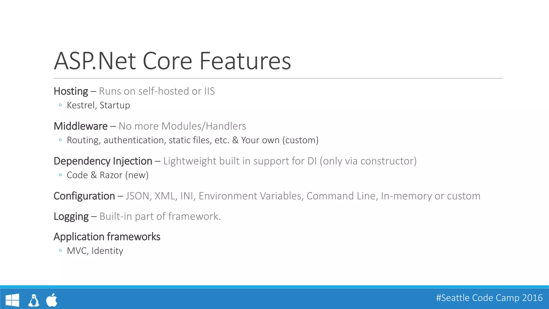The width and height of the screenshot is (549, 309).
Task: Click the text 'Built-in part of framework.'
Action: [160, 216]
